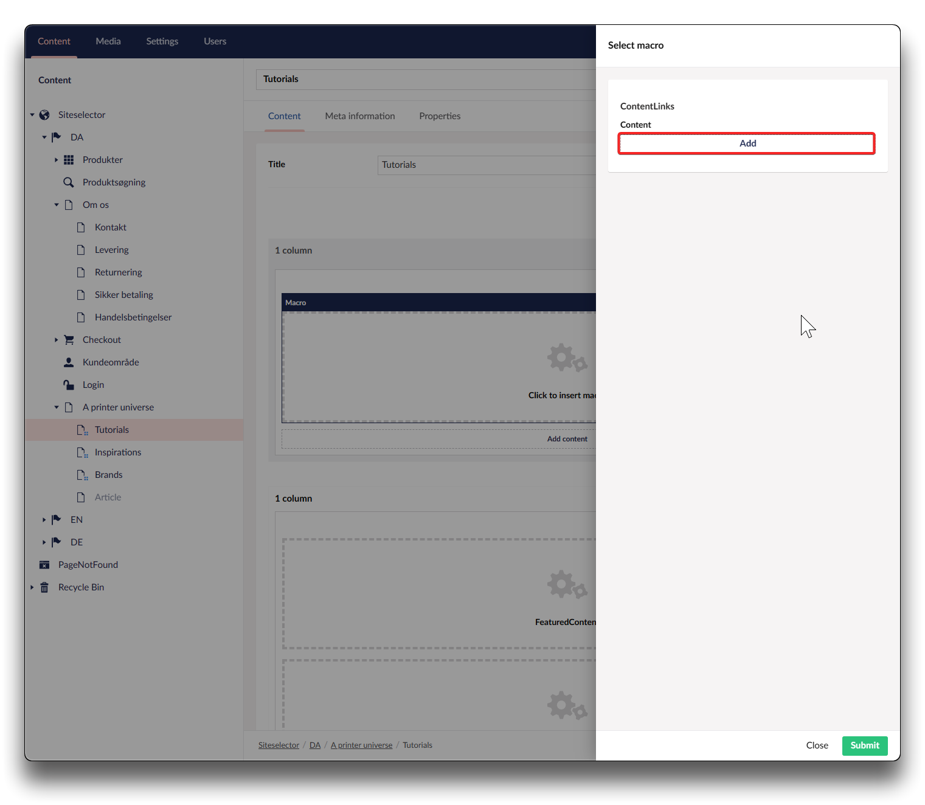This screenshot has height=805, width=925.
Task: Click the PageNotFound browser-error icon
Action: pyautogui.click(x=44, y=565)
